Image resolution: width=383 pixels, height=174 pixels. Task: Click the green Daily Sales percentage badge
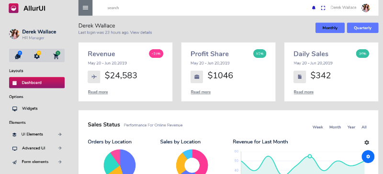tap(362, 54)
